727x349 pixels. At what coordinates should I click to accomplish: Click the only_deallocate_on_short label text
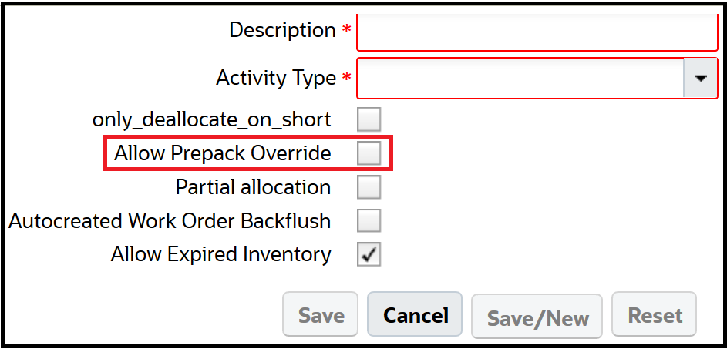coord(211,120)
